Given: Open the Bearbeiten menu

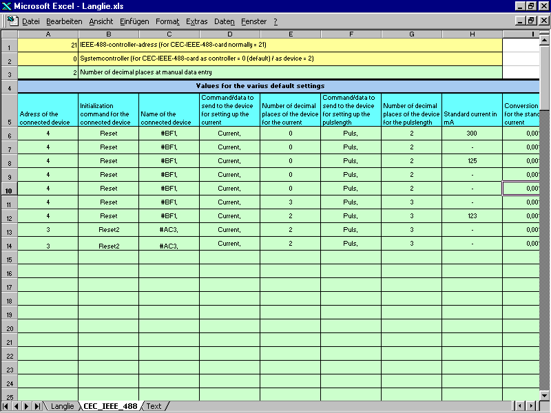Looking at the screenshot, I should tap(64, 21).
